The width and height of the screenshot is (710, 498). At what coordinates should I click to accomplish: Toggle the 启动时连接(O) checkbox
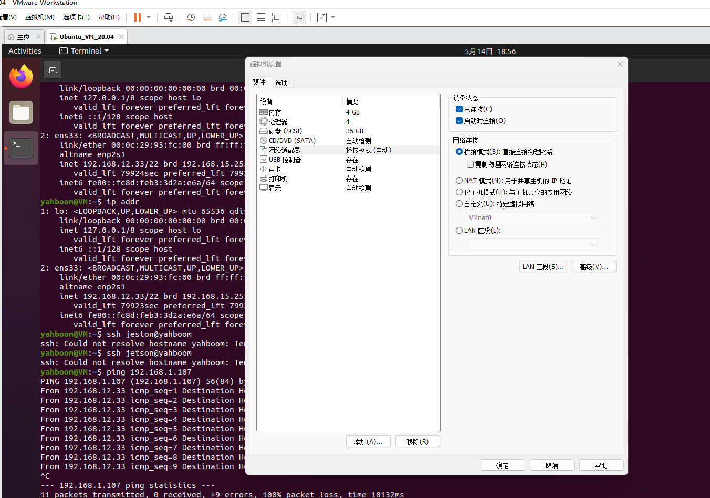pyautogui.click(x=460, y=121)
